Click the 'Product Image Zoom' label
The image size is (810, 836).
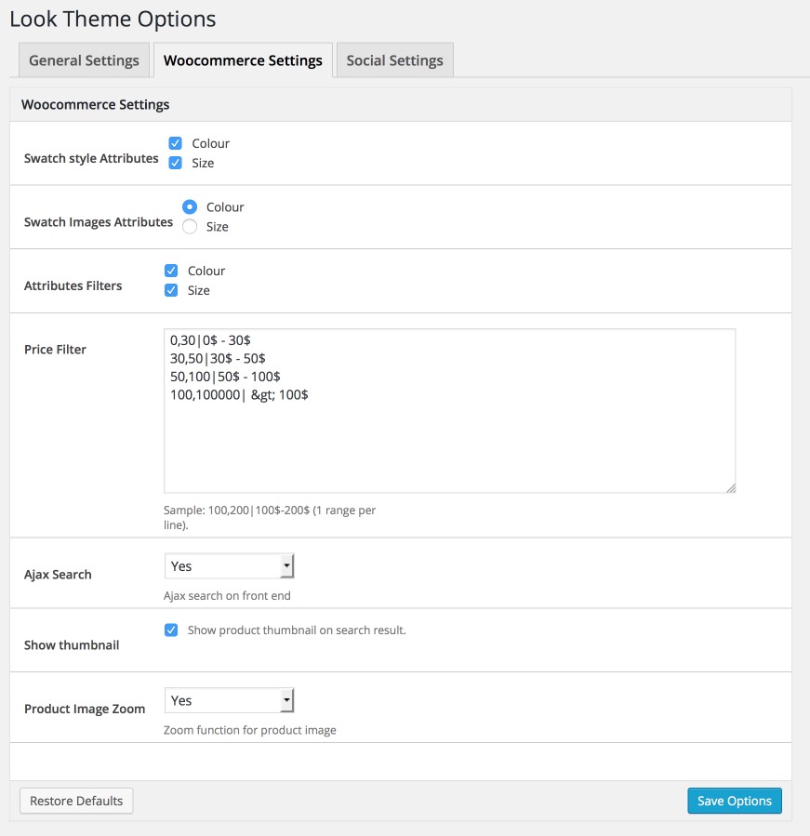tap(85, 709)
